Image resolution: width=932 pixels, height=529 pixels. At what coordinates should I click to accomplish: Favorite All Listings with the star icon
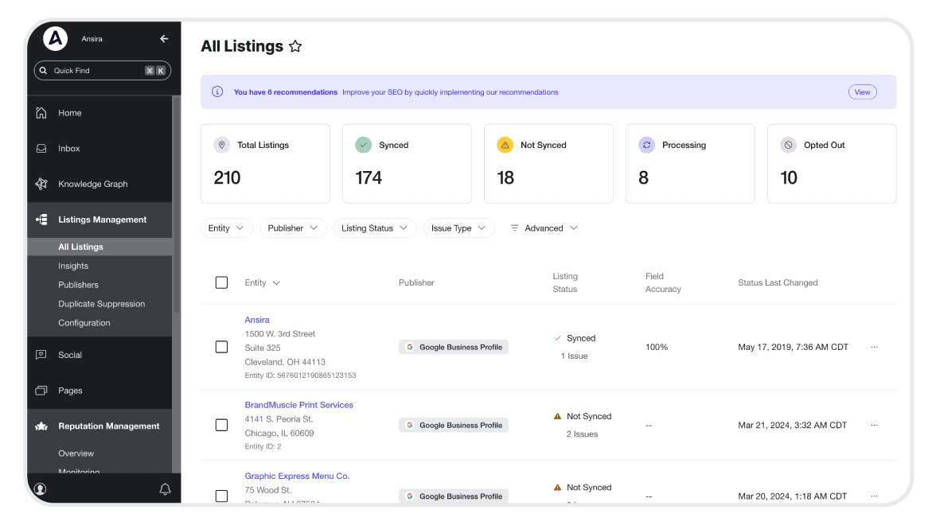(x=295, y=46)
